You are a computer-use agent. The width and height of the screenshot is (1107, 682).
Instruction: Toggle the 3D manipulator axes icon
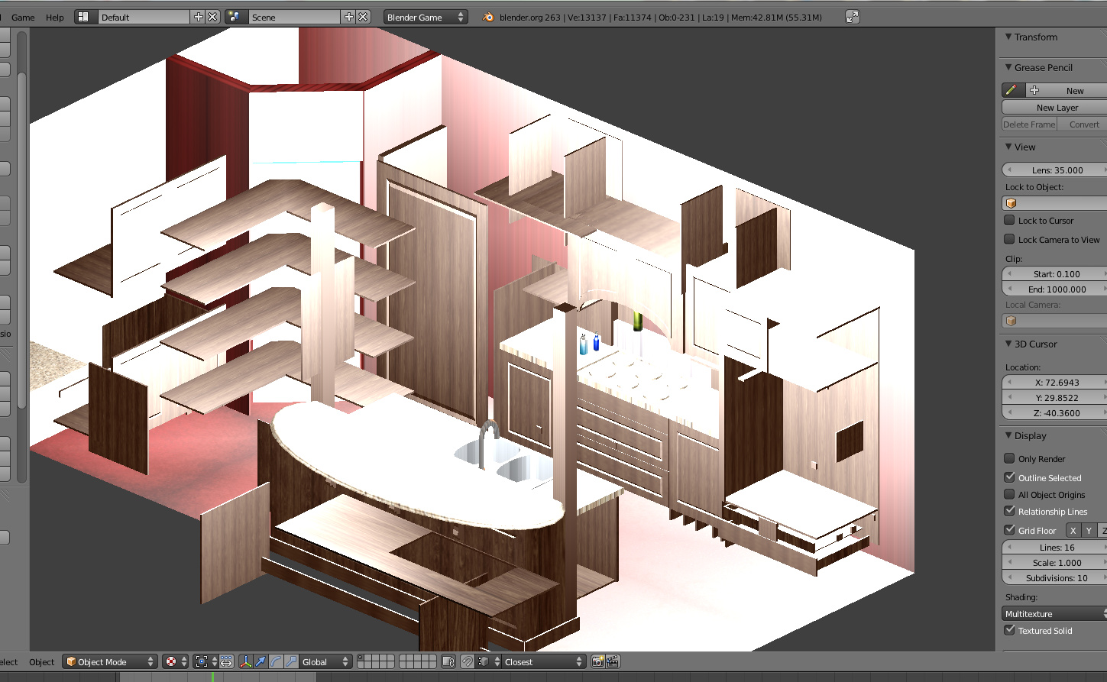246,661
